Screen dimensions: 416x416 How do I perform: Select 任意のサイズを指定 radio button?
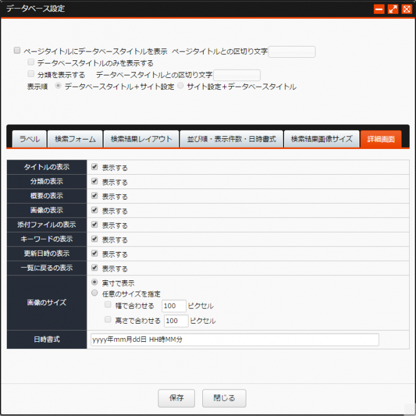pyautogui.click(x=94, y=293)
